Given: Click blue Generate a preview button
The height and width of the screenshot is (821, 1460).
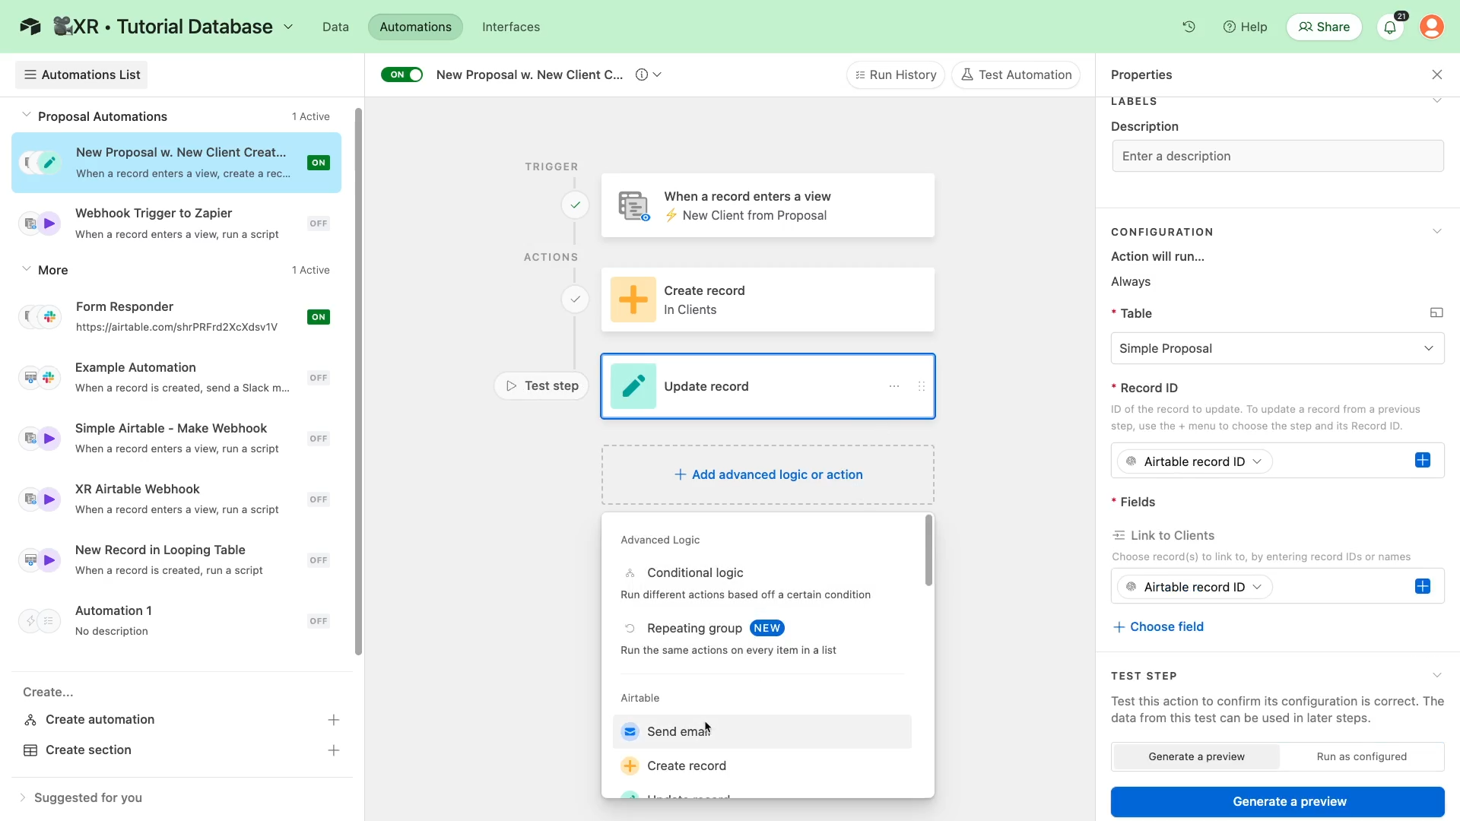Looking at the screenshot, I should [x=1277, y=801].
